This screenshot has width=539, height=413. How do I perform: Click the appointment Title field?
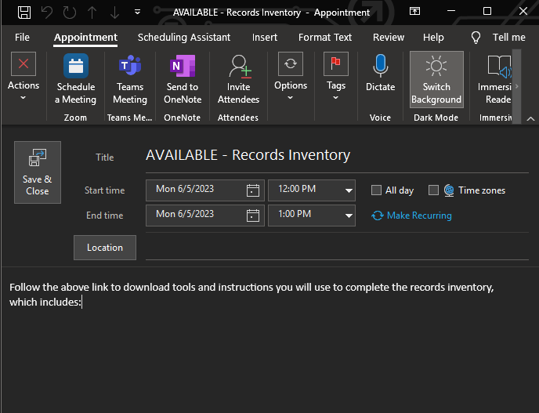[x=337, y=156]
